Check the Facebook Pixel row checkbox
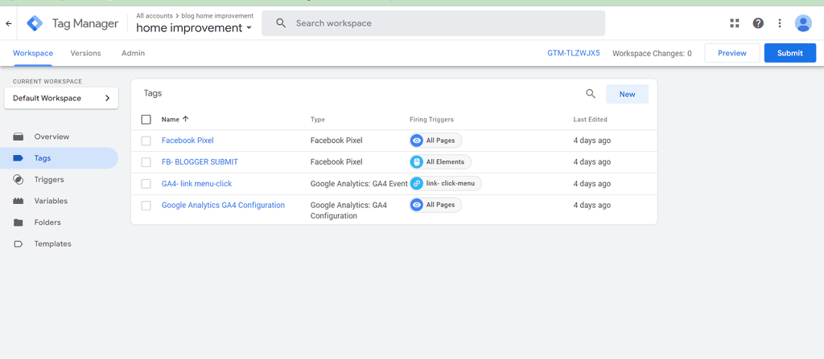 146,141
